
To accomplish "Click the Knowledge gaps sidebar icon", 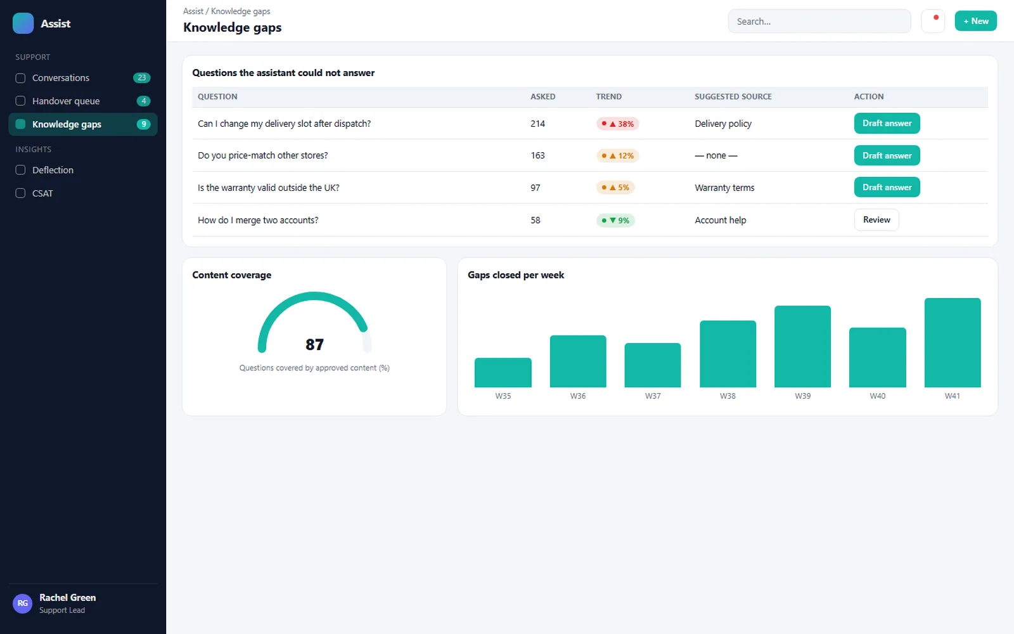I will (x=20, y=124).
